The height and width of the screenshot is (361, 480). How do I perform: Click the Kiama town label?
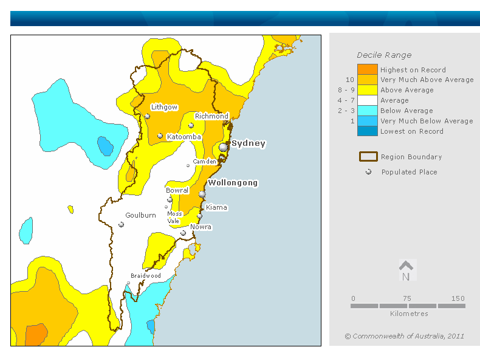pyautogui.click(x=217, y=207)
